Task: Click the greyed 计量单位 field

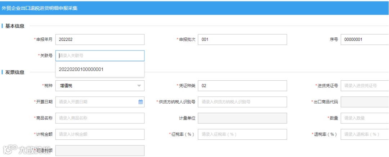Action: point(242,118)
